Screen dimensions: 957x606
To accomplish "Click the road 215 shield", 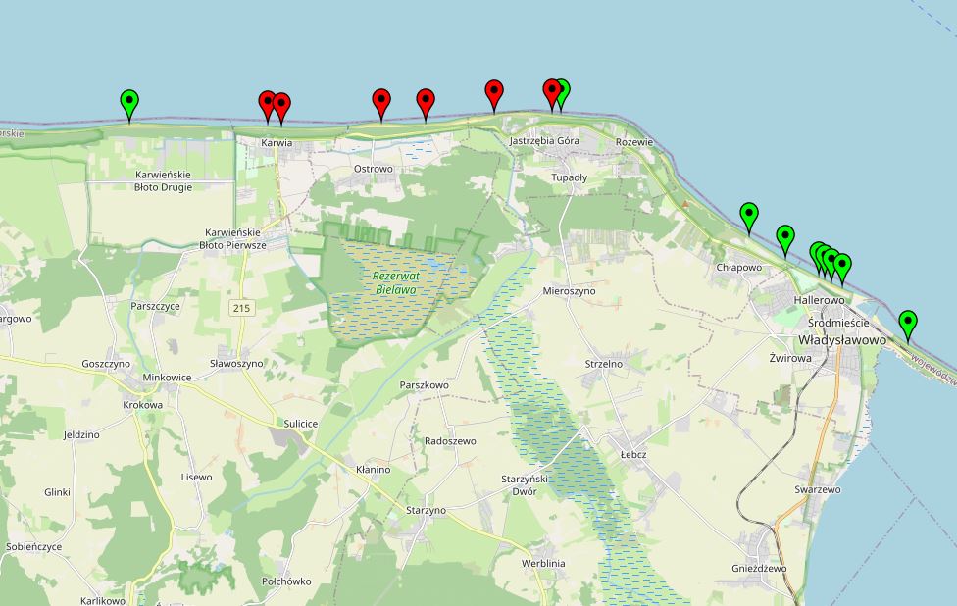I will pyautogui.click(x=239, y=308).
